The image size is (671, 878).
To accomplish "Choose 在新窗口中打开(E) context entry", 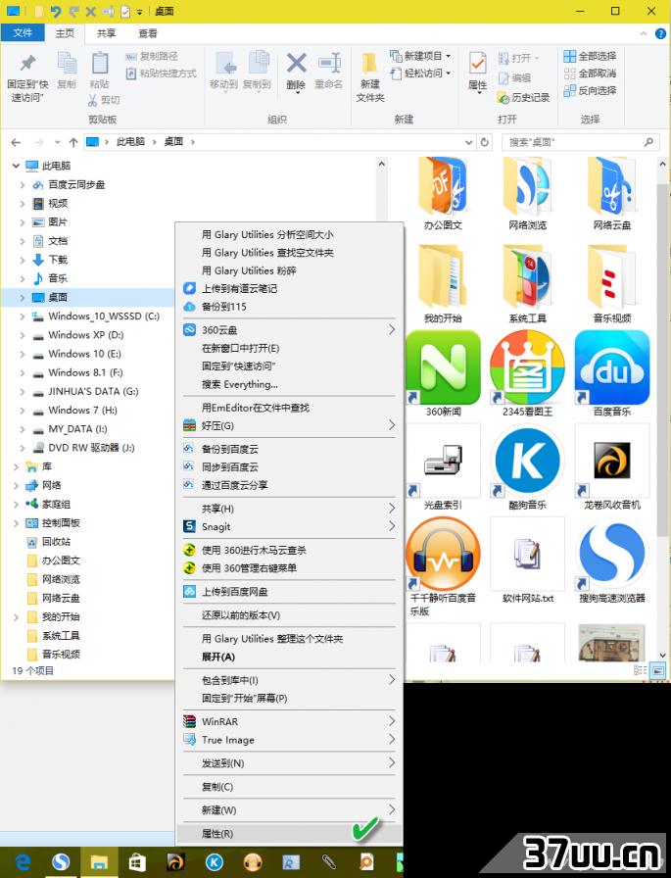I will [x=289, y=348].
